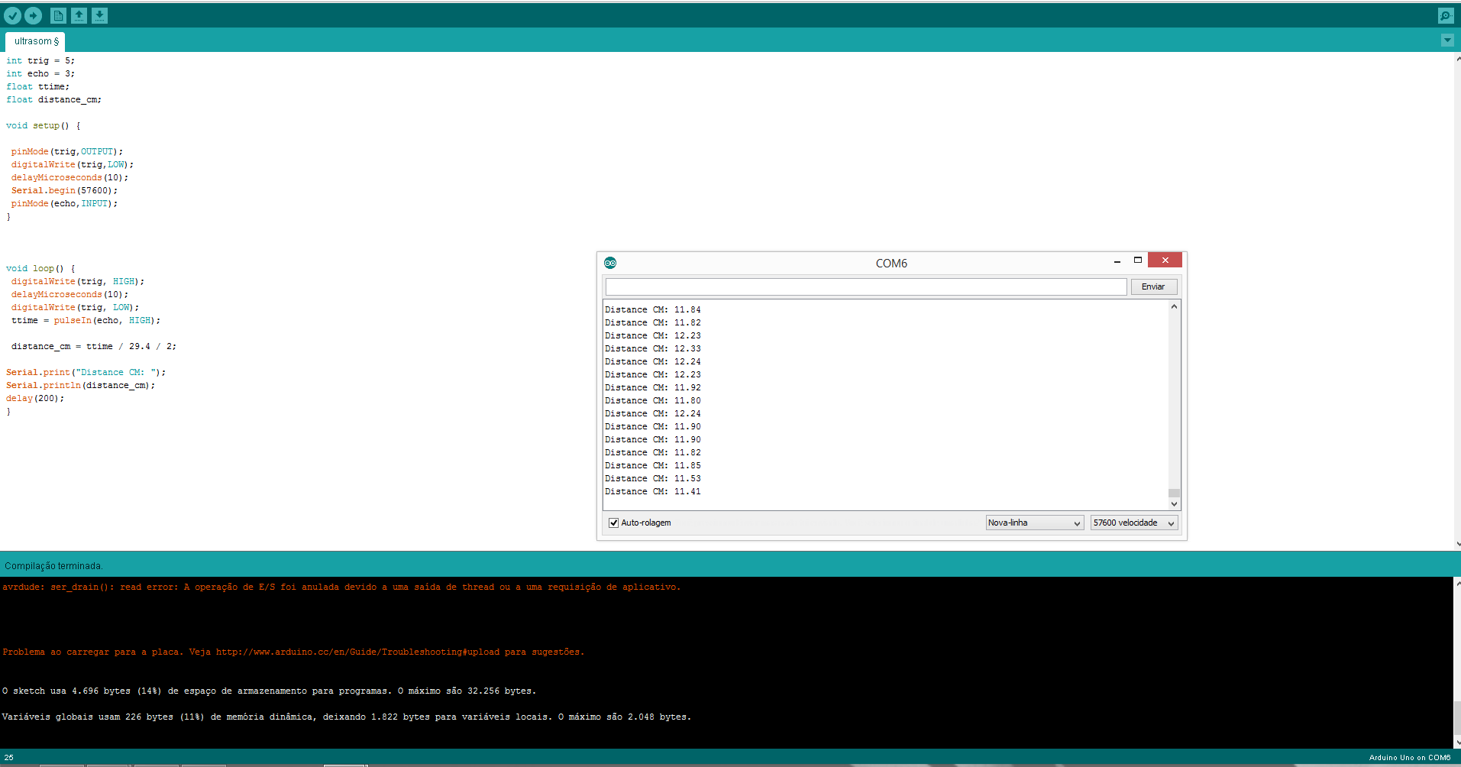Click the 'digitalWrite(trig, HIGH);' code line
The height and width of the screenshot is (767, 1461).
pos(78,282)
